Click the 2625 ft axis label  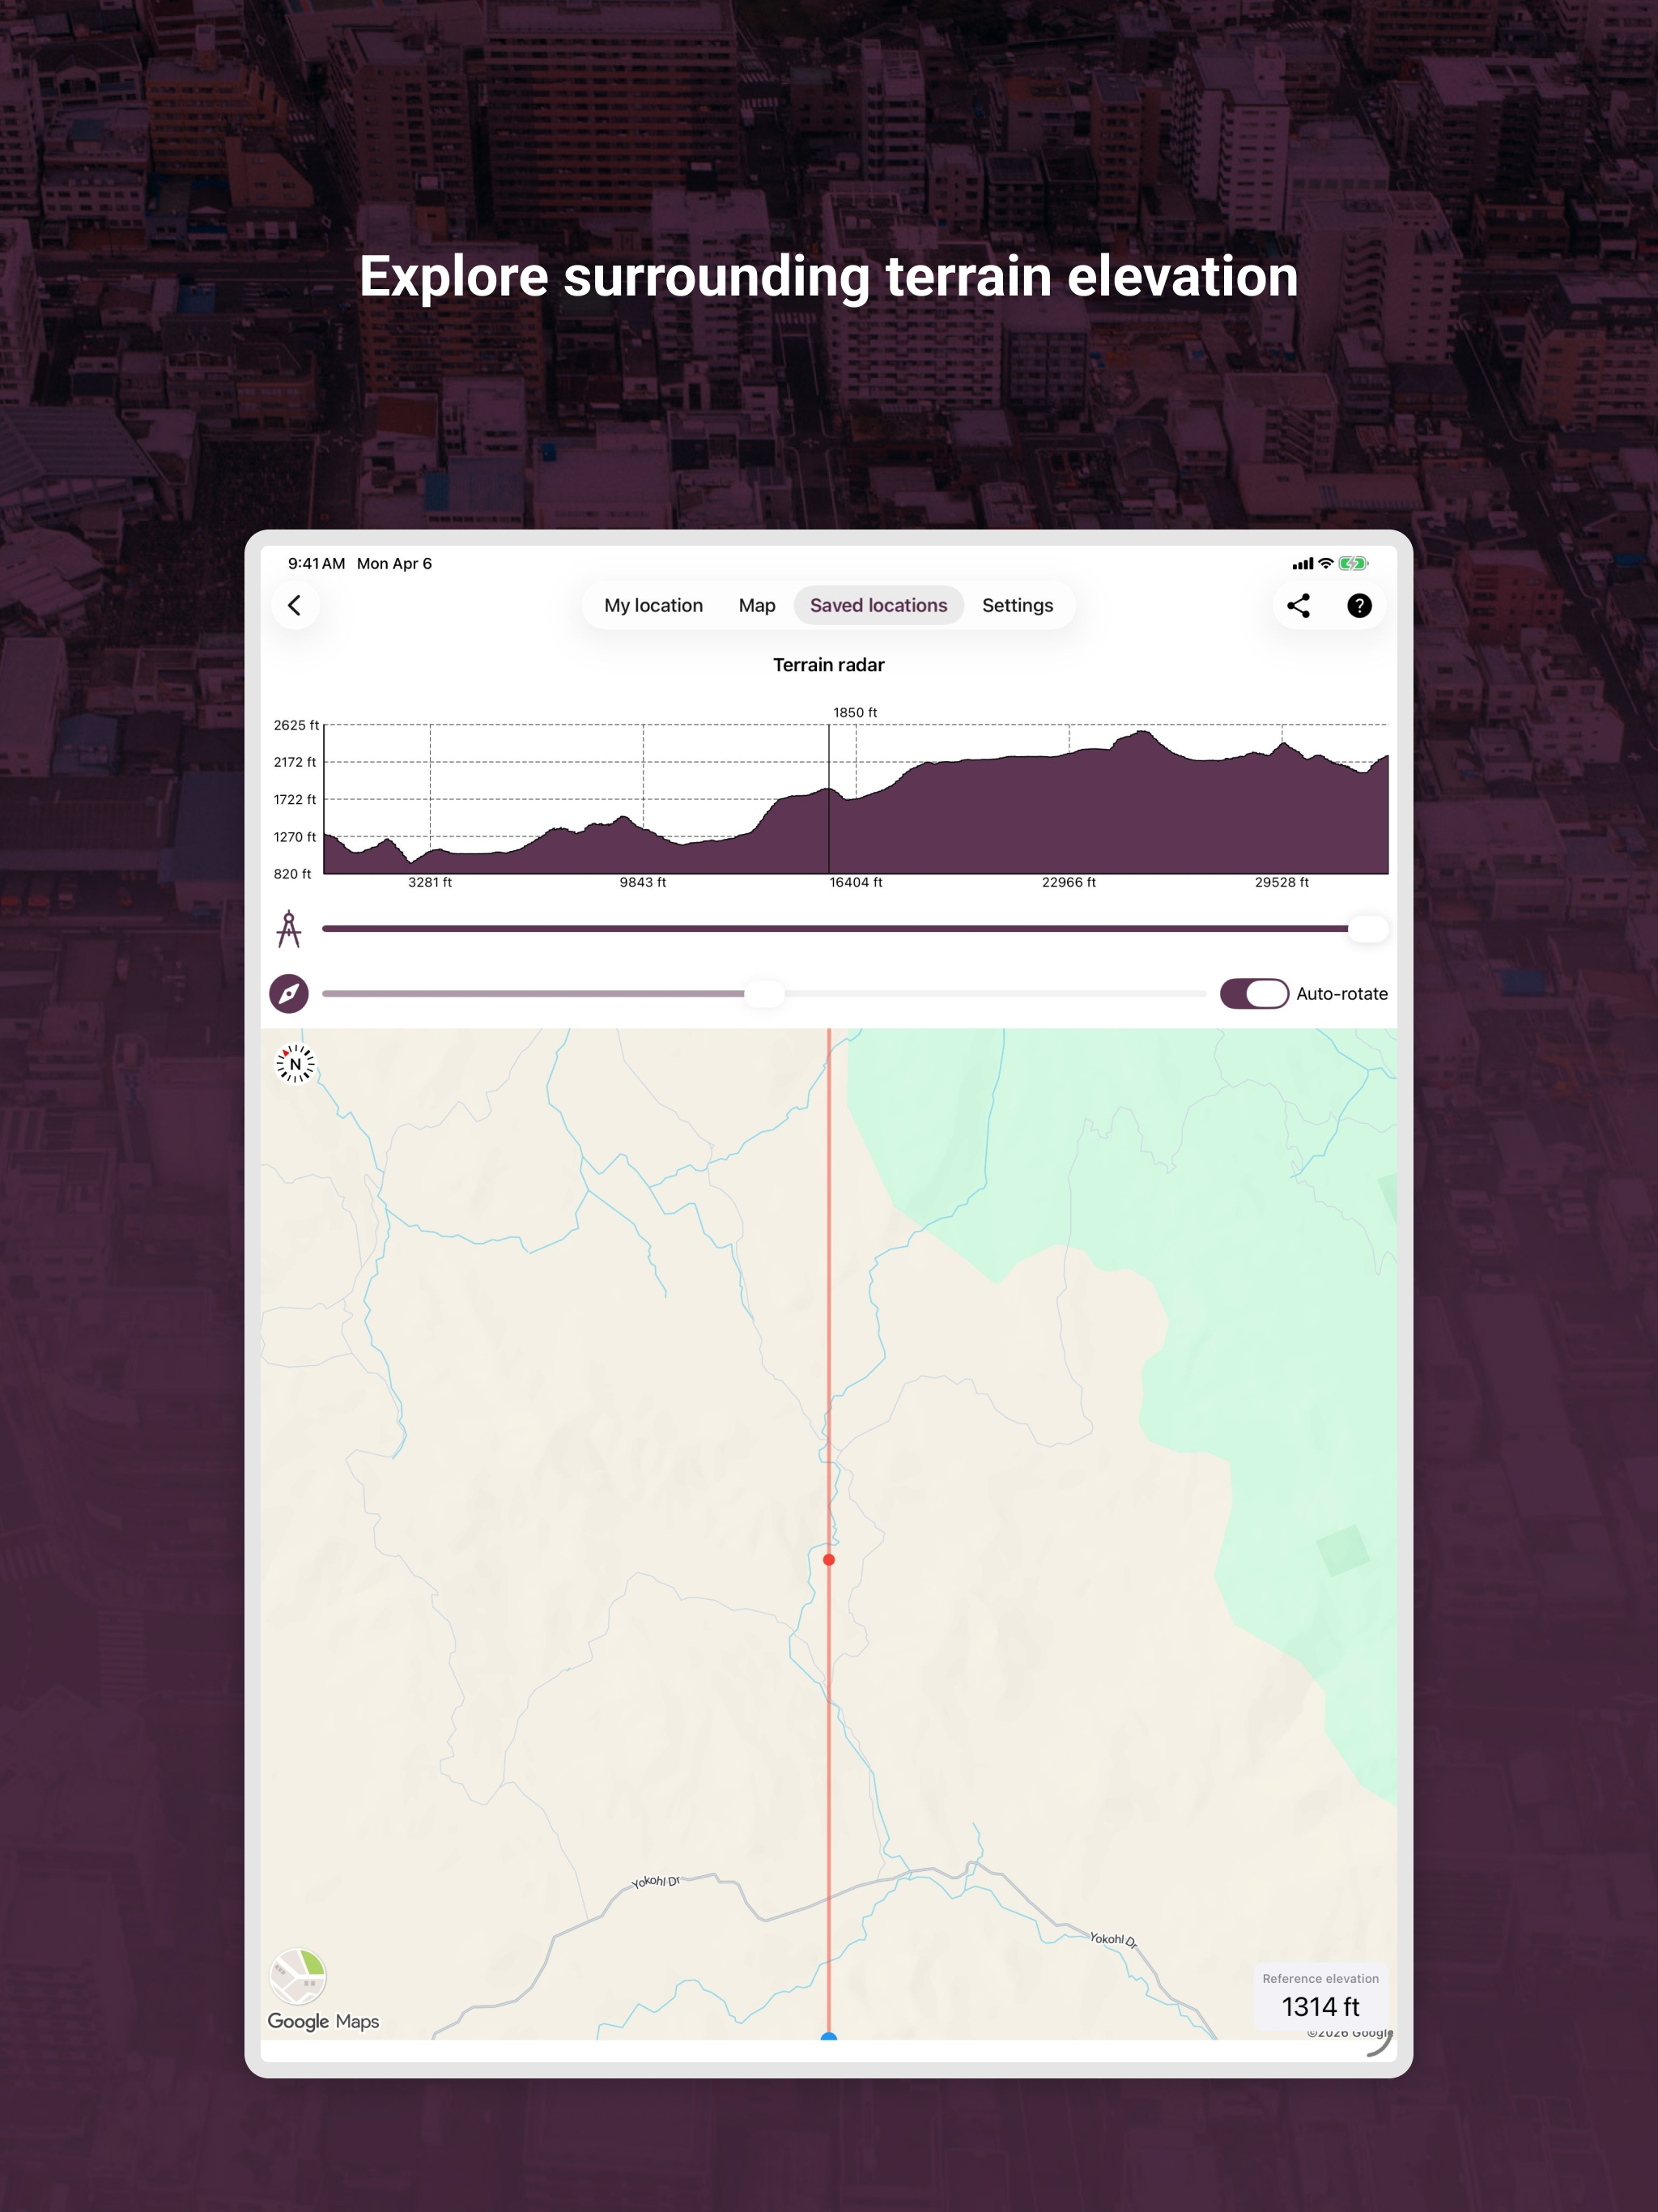point(296,725)
